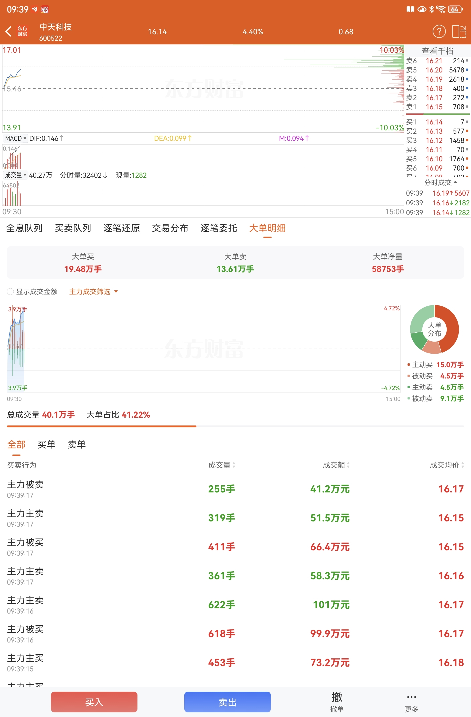This screenshot has width=471, height=717.
Task: Select the 买单 filter tab
Action: (46, 444)
